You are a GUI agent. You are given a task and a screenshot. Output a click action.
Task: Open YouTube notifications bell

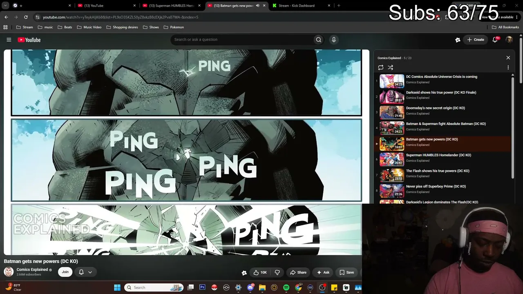(x=495, y=40)
